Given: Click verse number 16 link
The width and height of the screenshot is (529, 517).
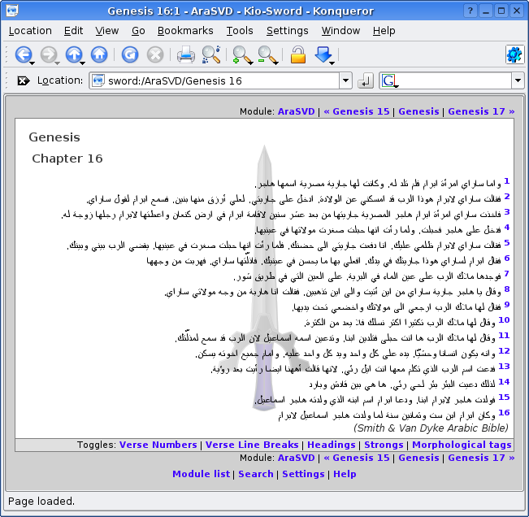Looking at the screenshot, I should click(x=504, y=413).
